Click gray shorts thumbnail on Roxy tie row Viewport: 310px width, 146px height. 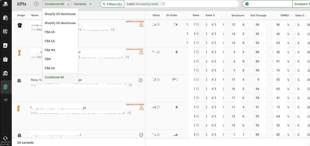[x=19, y=81]
